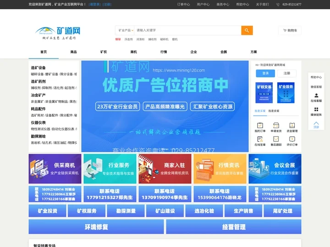Open 行业服务 card
This screenshot has width=330, height=247.
pos(110,169)
